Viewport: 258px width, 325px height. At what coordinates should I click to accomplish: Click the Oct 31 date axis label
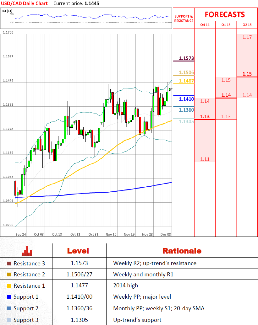click(93, 234)
